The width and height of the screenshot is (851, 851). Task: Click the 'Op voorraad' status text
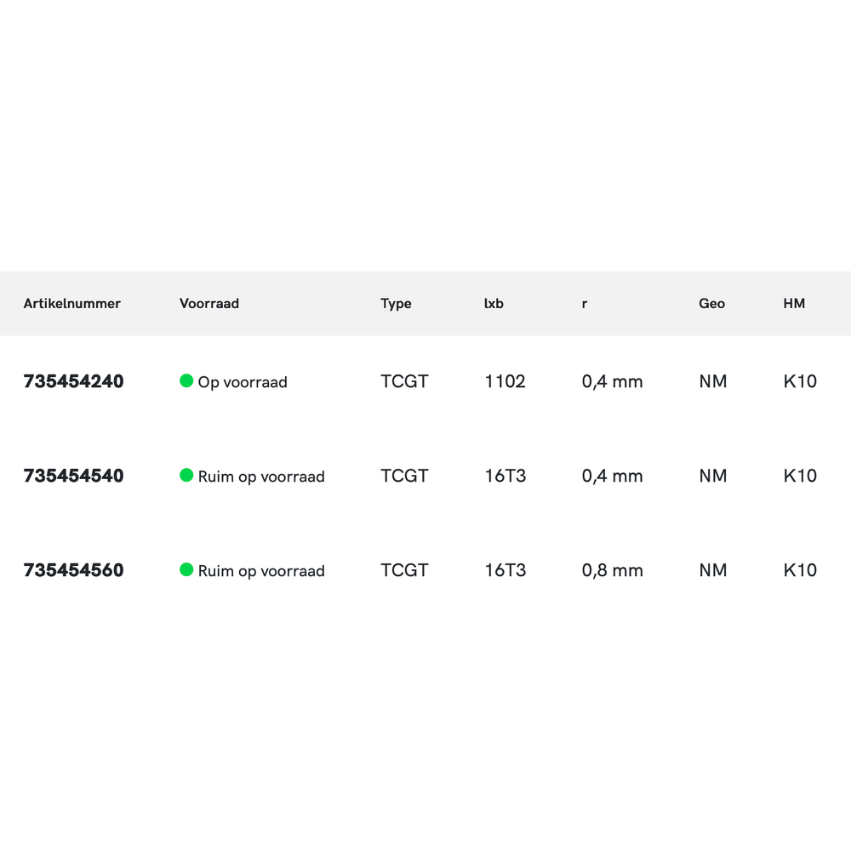[x=243, y=383]
